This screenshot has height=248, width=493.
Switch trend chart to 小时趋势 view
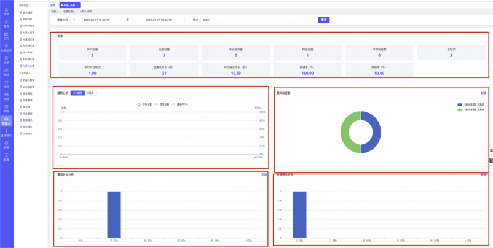(x=77, y=93)
